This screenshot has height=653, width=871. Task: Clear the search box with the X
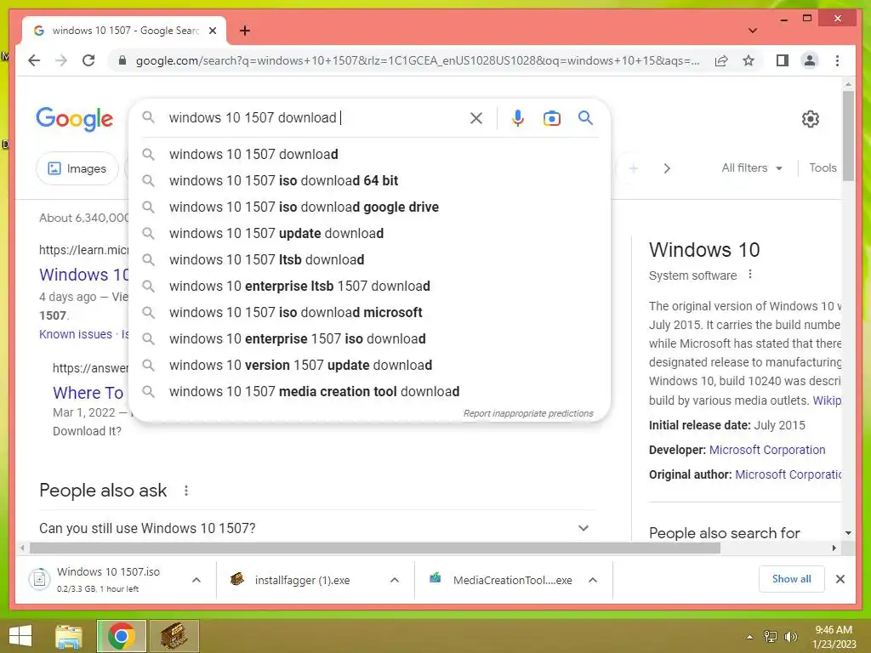coord(476,117)
